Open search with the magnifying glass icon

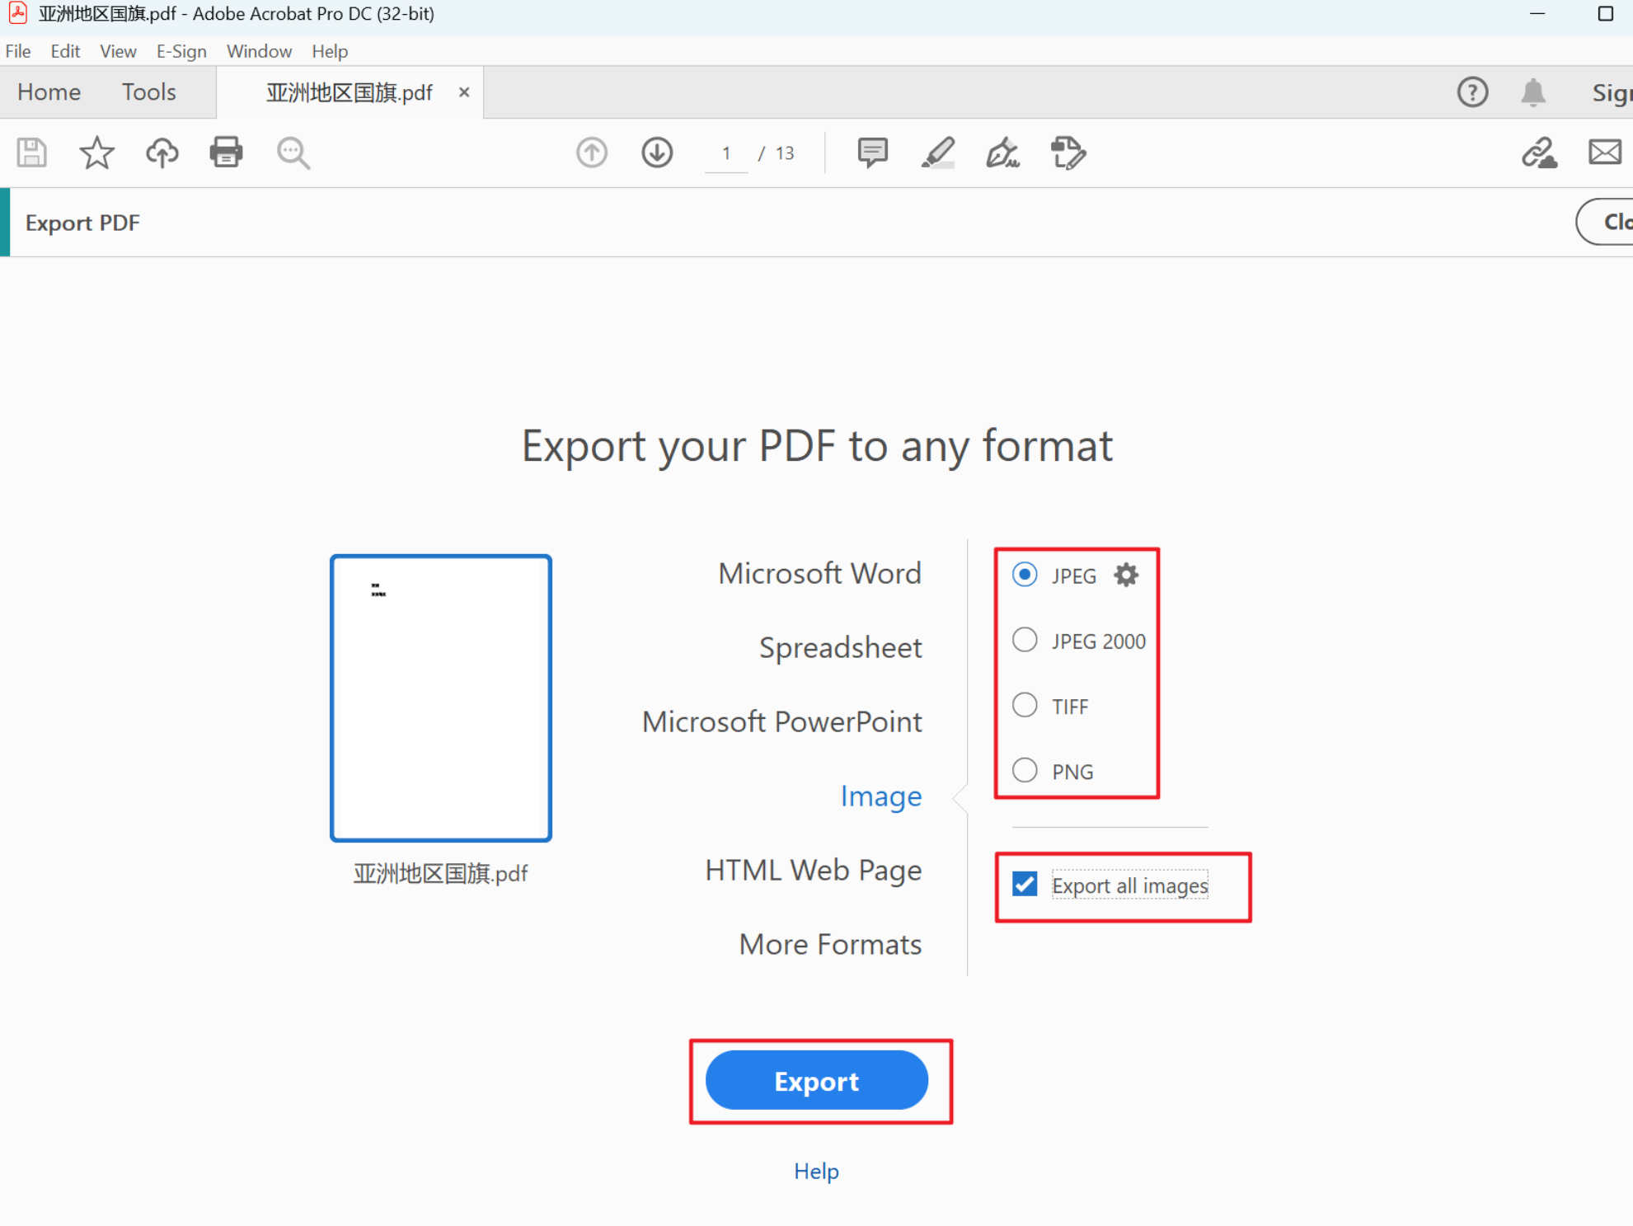[293, 153]
